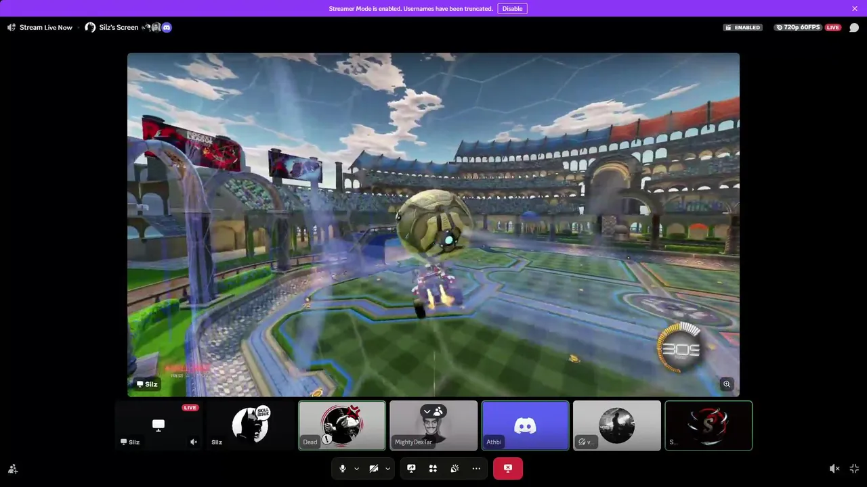Invite friends with the add-user icon

click(13, 468)
